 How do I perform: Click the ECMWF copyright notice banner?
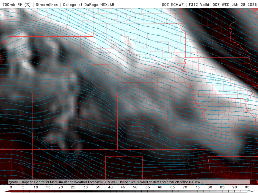click(129, 182)
